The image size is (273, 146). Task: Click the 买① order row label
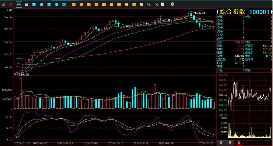[220, 32]
